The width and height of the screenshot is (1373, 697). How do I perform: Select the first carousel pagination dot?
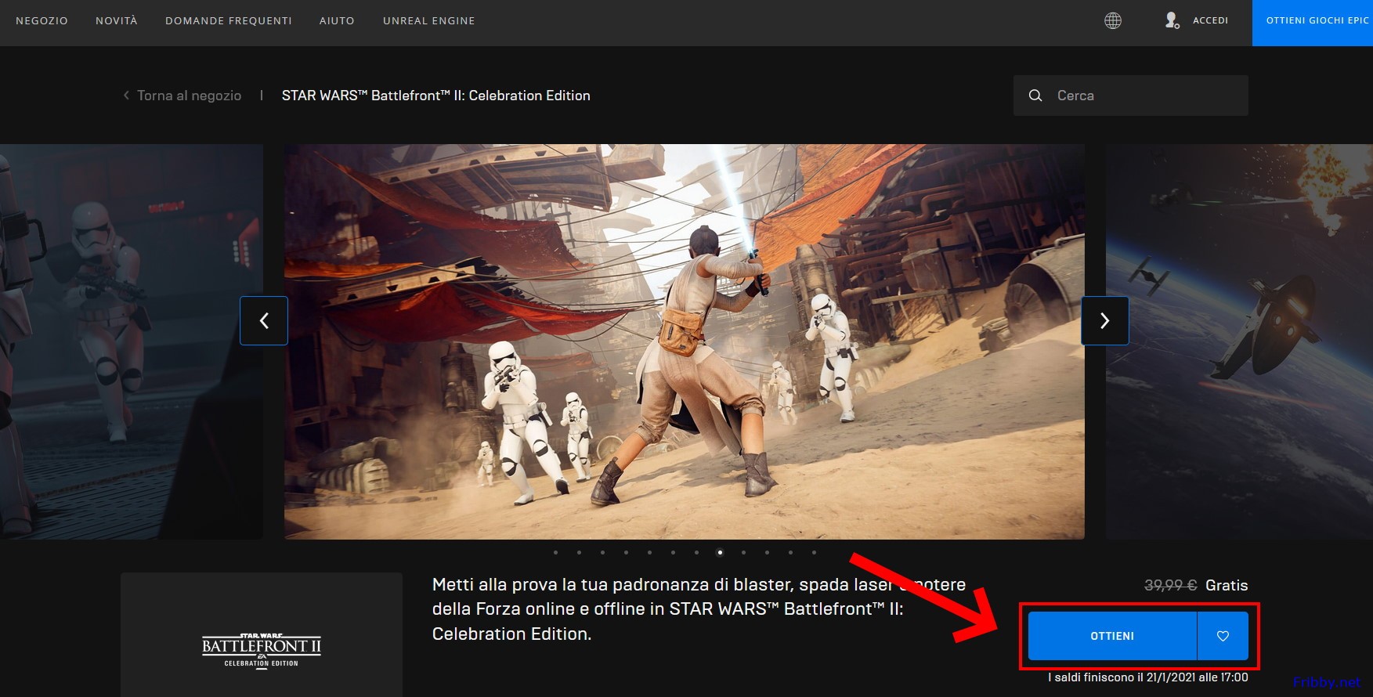(555, 552)
